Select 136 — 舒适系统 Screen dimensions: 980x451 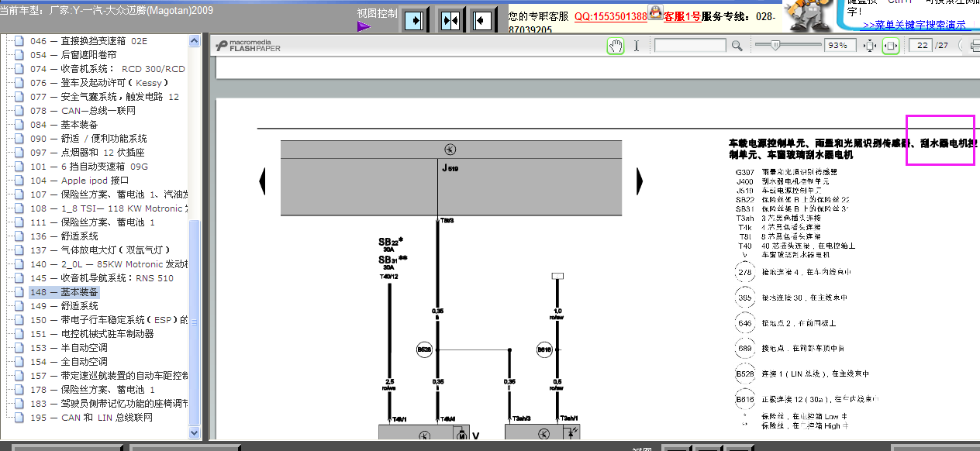(x=64, y=236)
